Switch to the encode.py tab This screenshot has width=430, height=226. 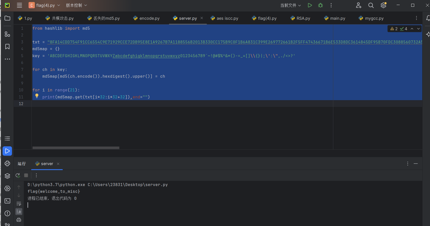click(146, 18)
